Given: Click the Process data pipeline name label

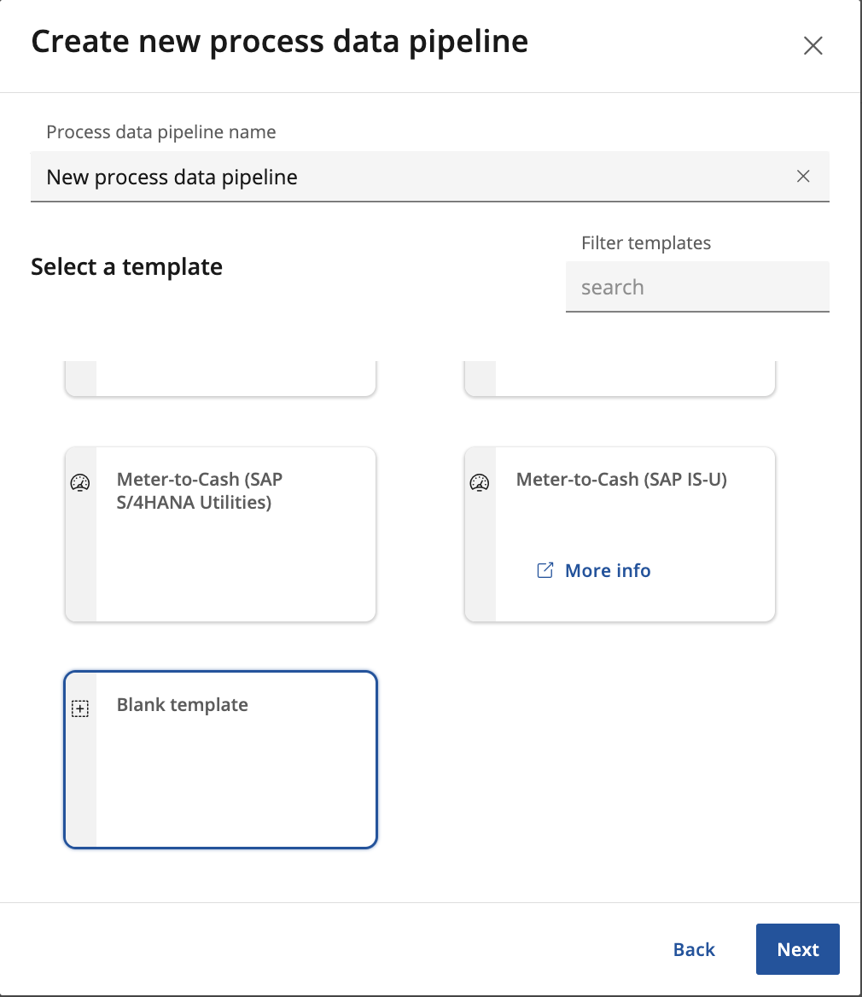Looking at the screenshot, I should pos(160,132).
